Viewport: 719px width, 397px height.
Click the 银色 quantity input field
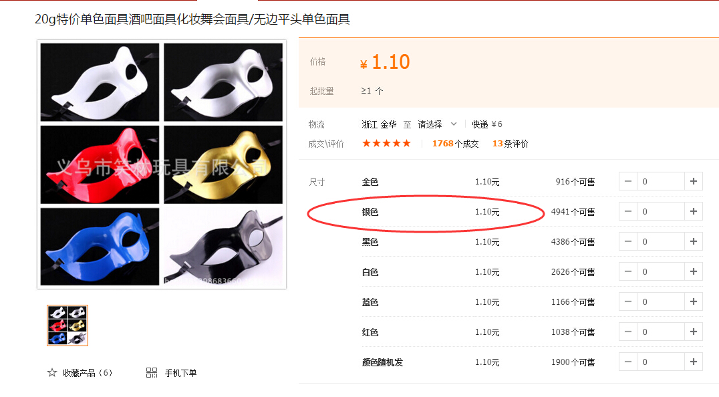click(661, 211)
